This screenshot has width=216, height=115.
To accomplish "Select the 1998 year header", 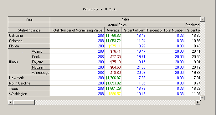I will tap(125, 19).
